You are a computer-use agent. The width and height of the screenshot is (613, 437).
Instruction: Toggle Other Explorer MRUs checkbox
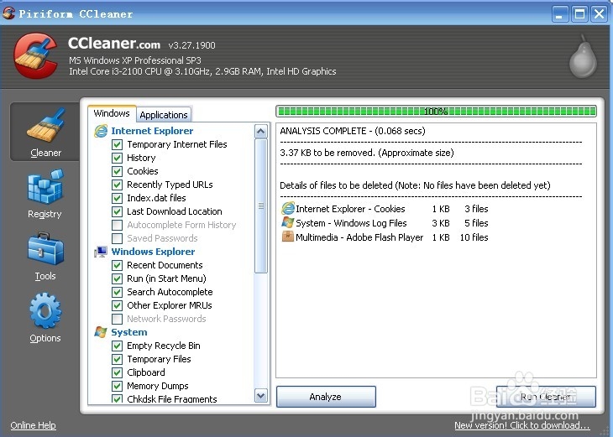tap(117, 305)
